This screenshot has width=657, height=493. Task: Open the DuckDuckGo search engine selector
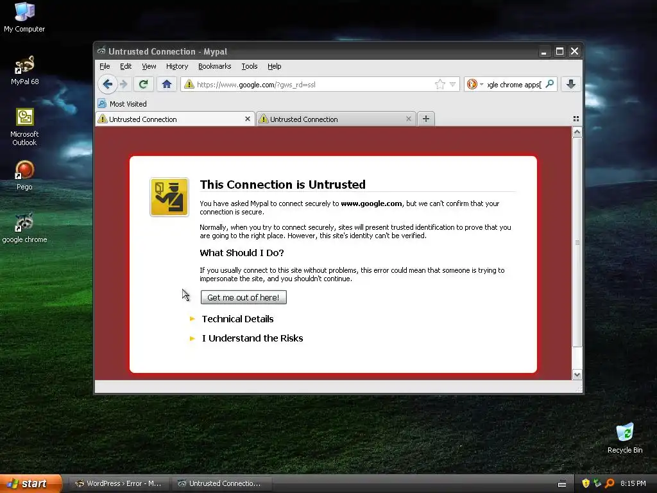[x=475, y=84]
